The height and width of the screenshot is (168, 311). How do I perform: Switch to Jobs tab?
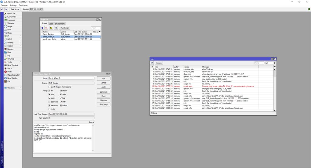coord(51,24)
